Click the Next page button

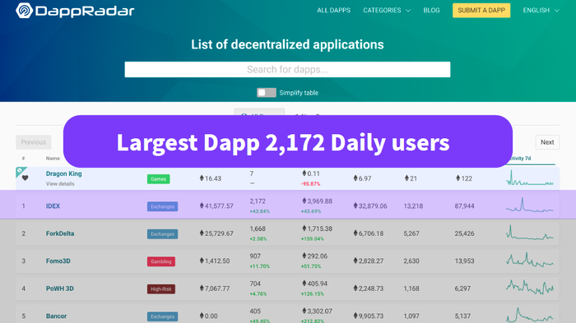[547, 142]
